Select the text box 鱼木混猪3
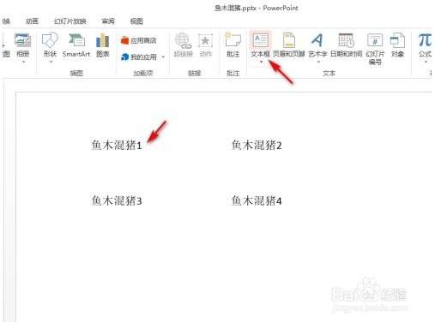 point(117,200)
